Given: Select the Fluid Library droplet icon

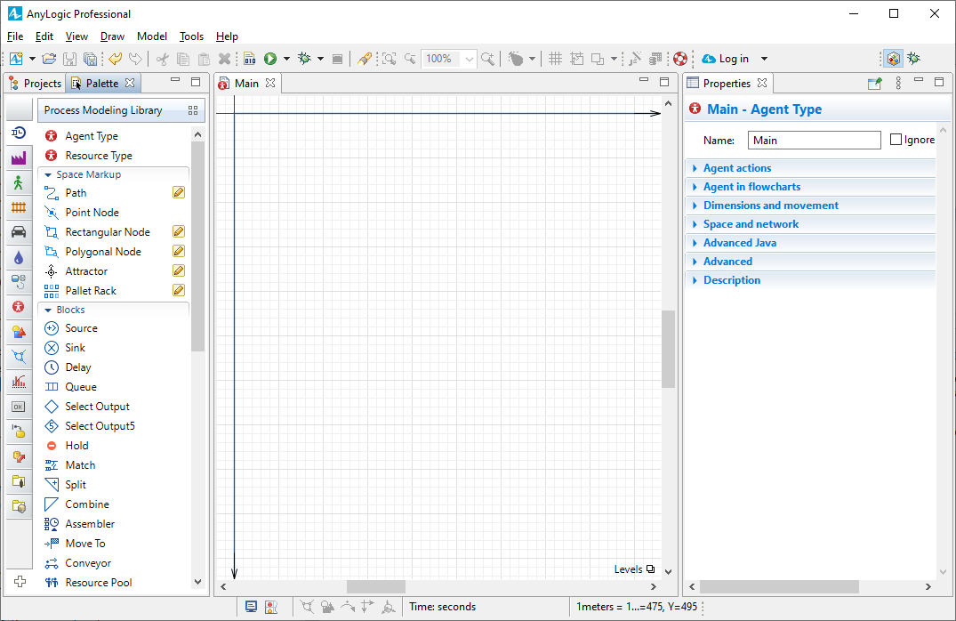Looking at the screenshot, I should pyautogui.click(x=19, y=257).
